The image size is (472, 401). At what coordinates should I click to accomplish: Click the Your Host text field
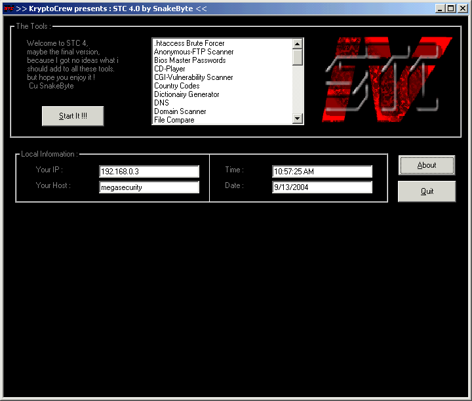149,187
